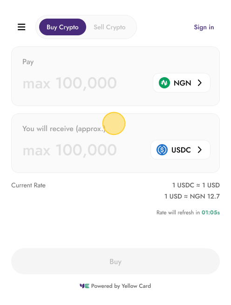Click the rate refresh countdown timer
Screen dimensions: 231x305
(x=211, y=212)
